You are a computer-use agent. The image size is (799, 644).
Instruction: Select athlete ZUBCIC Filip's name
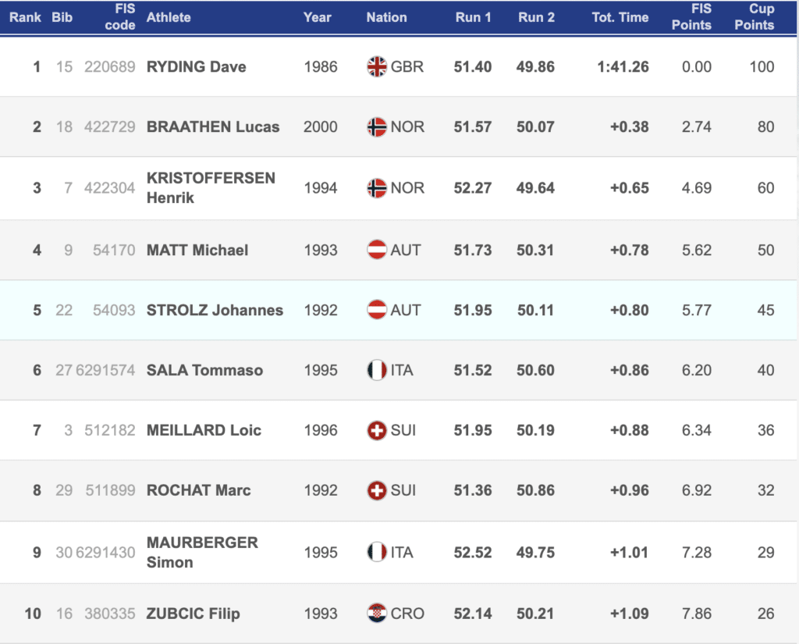click(x=193, y=614)
